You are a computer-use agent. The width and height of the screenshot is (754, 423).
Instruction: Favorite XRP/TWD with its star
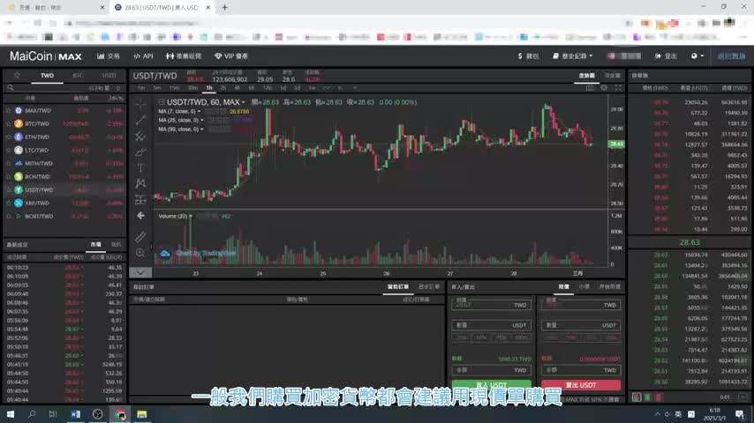[8, 203]
